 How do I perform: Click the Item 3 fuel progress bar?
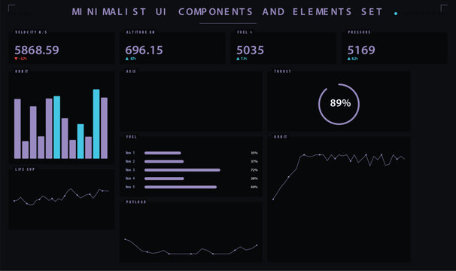click(182, 170)
